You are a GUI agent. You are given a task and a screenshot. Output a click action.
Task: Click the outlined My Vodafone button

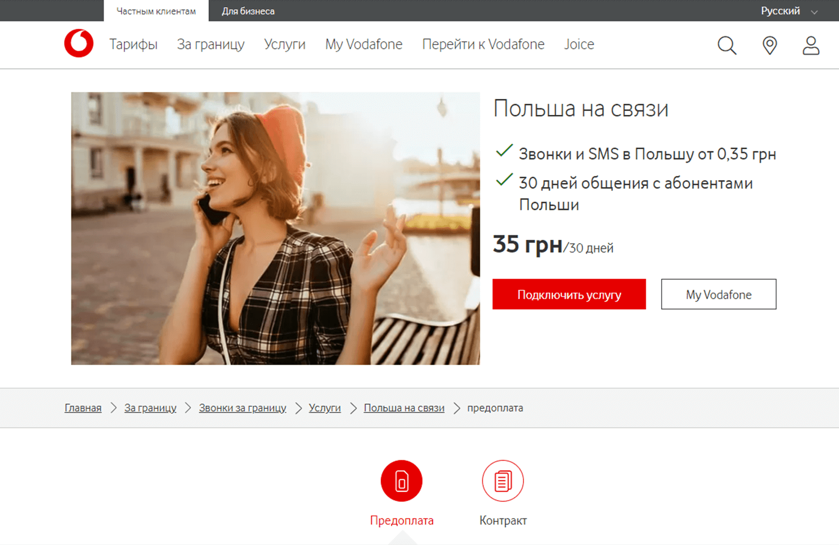pyautogui.click(x=719, y=294)
